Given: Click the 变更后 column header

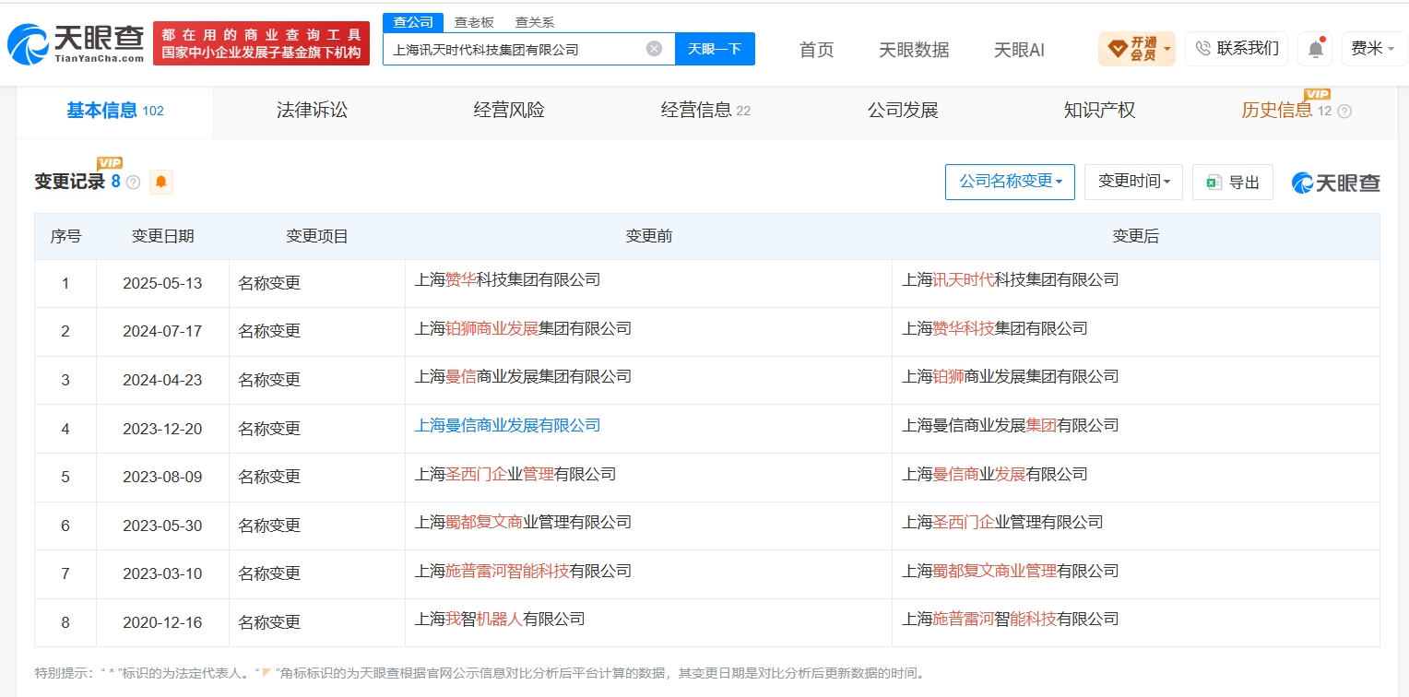Looking at the screenshot, I should 1136,237.
